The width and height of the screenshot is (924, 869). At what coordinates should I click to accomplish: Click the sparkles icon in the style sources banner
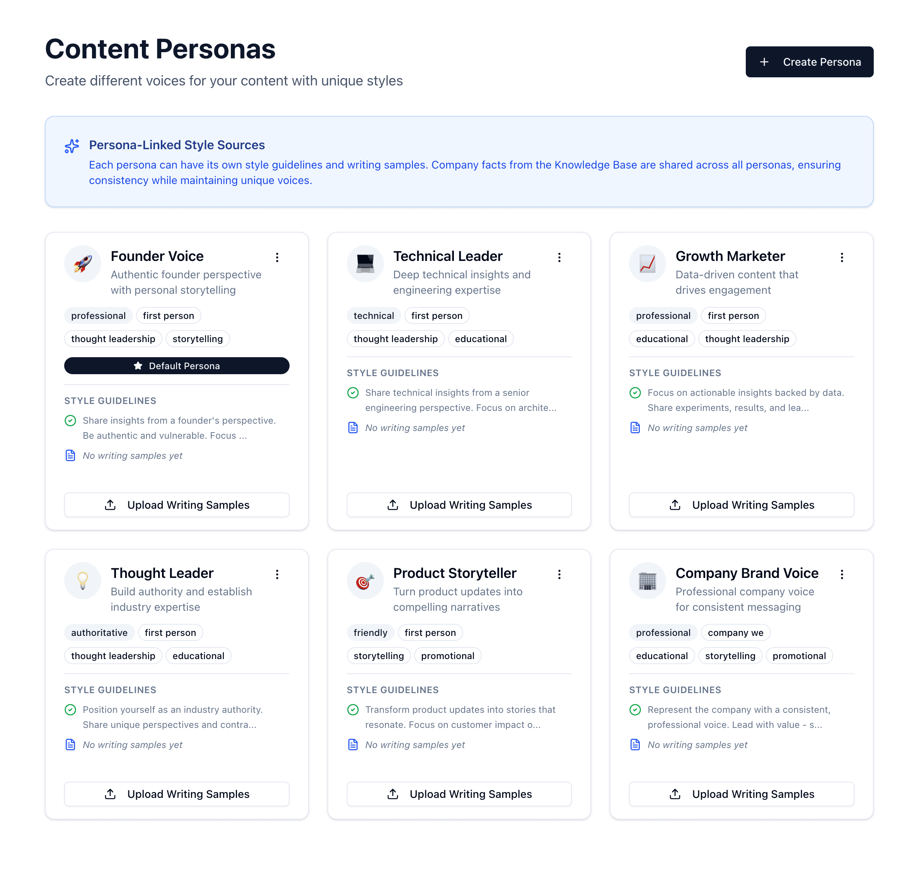72,145
